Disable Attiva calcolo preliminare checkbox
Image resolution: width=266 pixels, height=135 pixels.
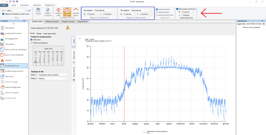pyautogui.click(x=177, y=9)
